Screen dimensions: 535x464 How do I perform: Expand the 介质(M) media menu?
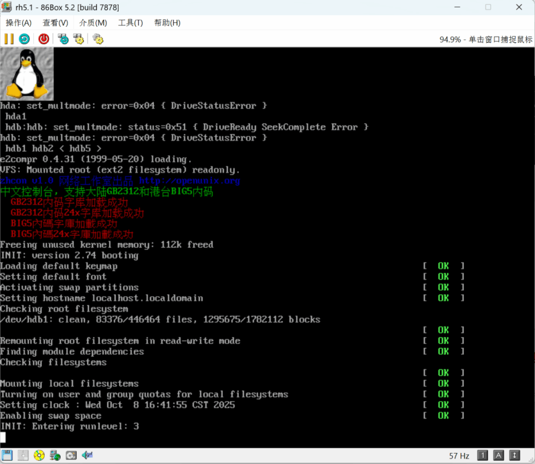[x=93, y=22]
